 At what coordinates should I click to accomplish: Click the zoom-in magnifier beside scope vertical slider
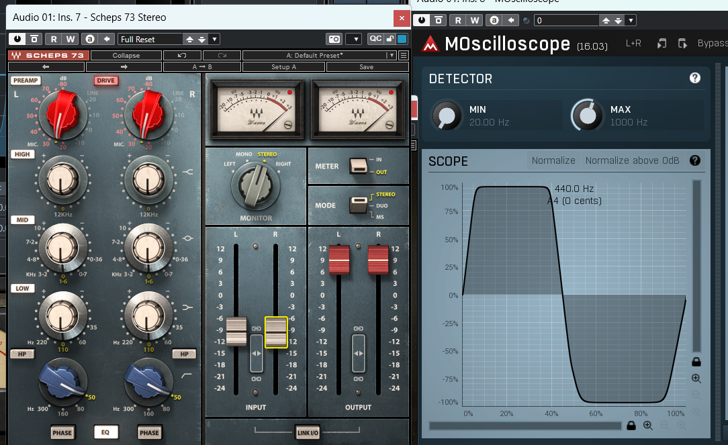696,379
